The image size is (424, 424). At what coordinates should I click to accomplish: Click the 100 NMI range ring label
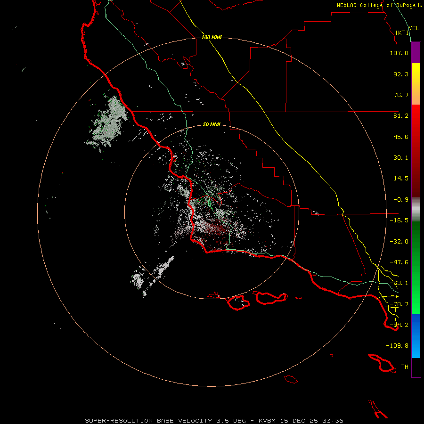pos(212,37)
